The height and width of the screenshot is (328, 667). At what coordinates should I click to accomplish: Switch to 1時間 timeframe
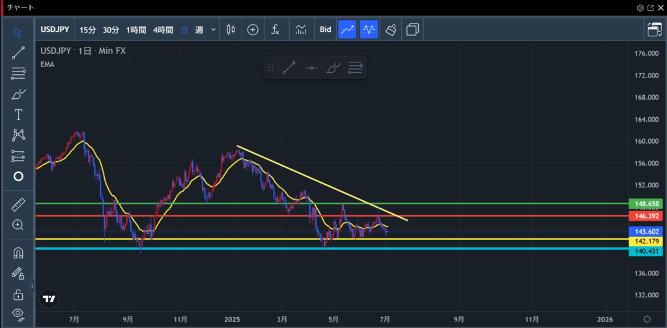click(x=136, y=30)
